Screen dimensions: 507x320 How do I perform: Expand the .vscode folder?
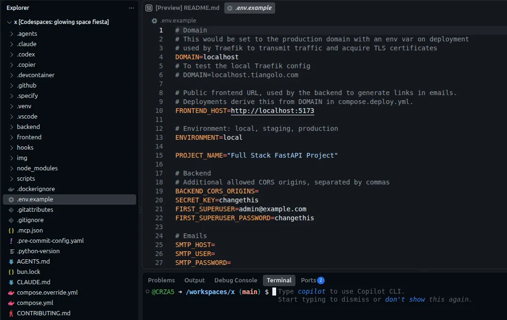(x=12, y=117)
